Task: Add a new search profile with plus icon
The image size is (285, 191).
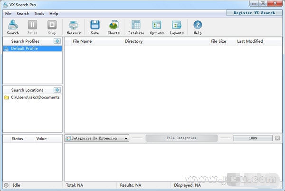Action: click(57, 41)
